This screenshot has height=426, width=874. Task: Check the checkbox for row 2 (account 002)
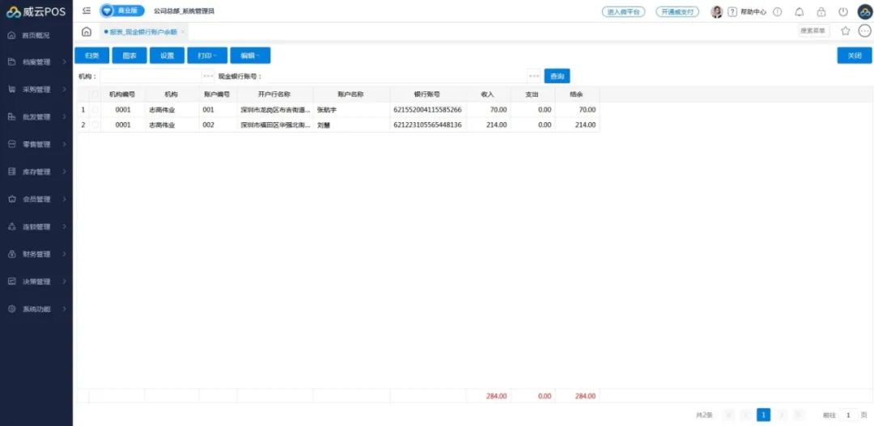pyautogui.click(x=95, y=124)
